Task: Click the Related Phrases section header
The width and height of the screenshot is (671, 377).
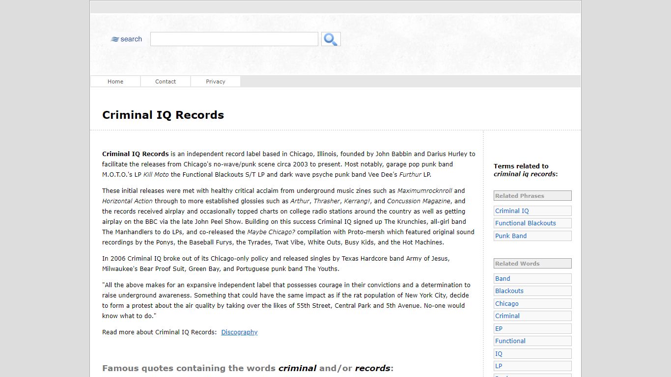Action: pos(532,196)
